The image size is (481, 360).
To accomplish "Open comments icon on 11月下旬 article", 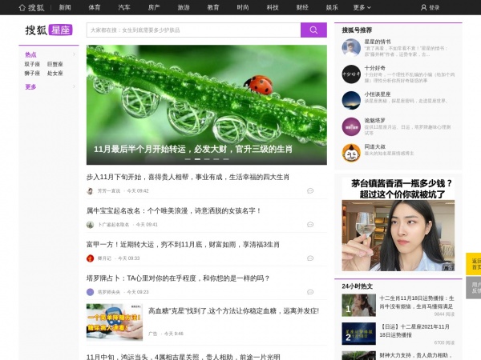I will coord(310,190).
